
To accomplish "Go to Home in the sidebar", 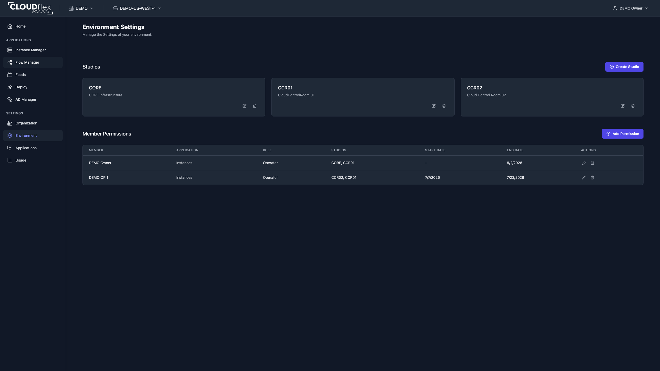I will (33, 26).
